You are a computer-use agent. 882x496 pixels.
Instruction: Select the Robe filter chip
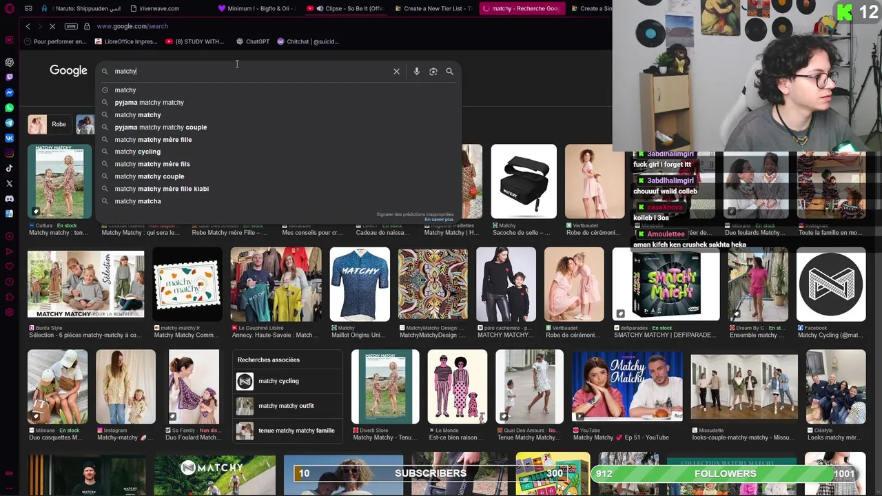point(49,125)
